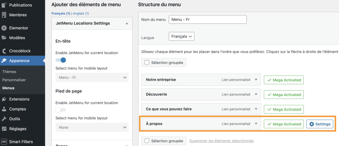The width and height of the screenshot is (339, 146).
Task: Click the Comptes user icon
Action: pos(4,109)
